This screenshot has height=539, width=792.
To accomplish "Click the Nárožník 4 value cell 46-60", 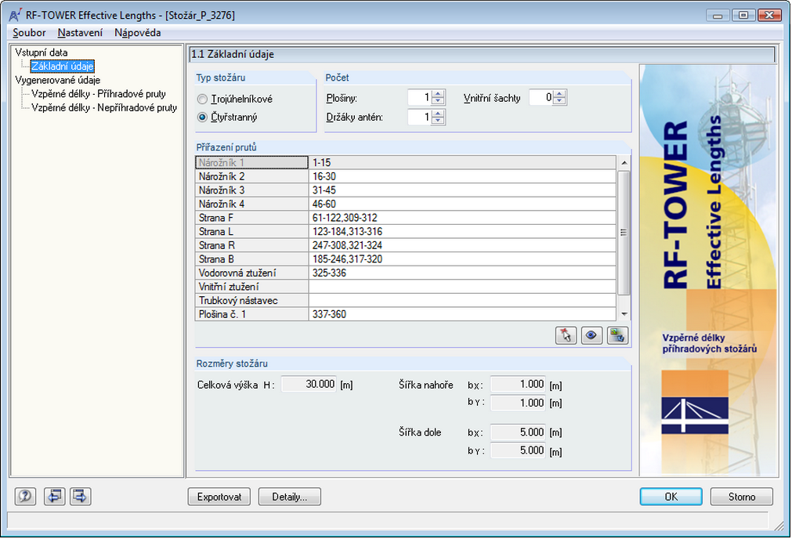I will [x=462, y=204].
